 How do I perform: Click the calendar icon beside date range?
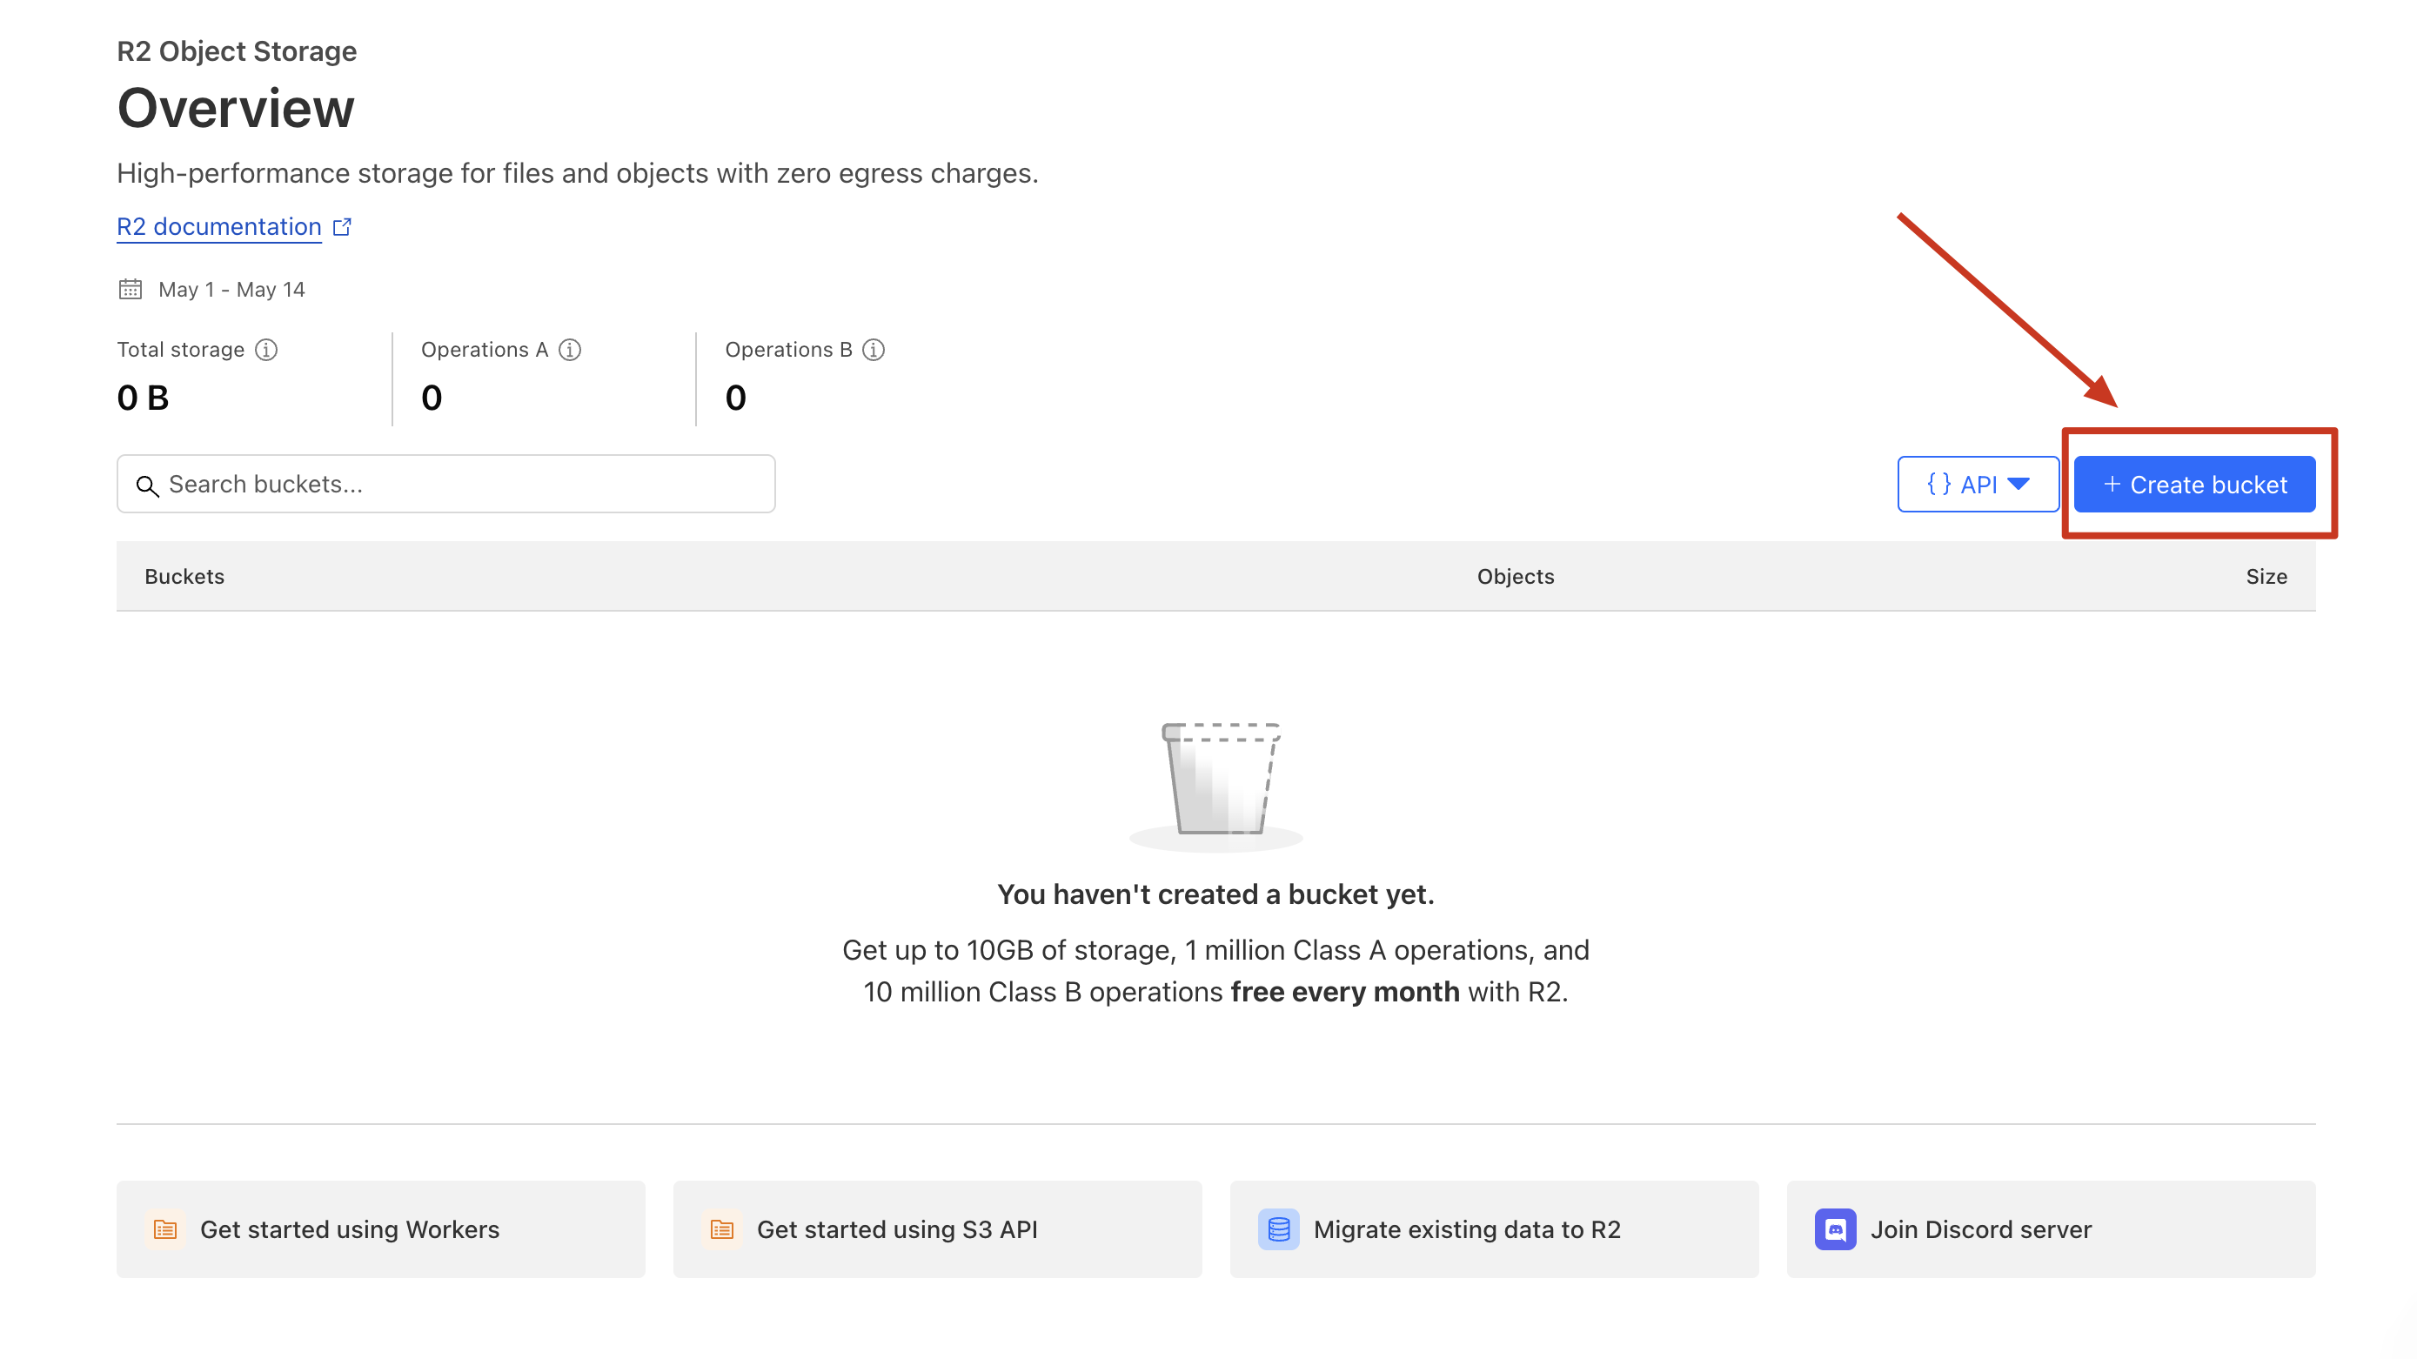coord(131,289)
